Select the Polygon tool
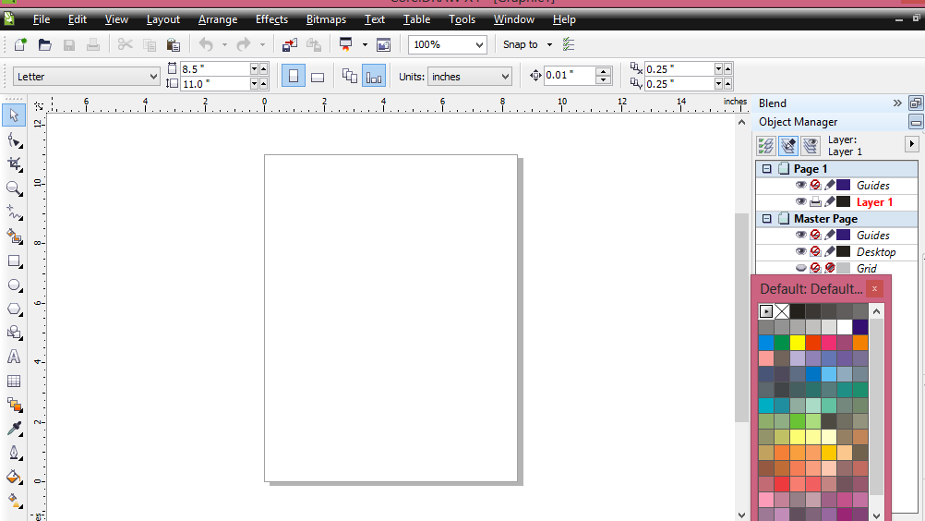The image size is (925, 521). (14, 309)
